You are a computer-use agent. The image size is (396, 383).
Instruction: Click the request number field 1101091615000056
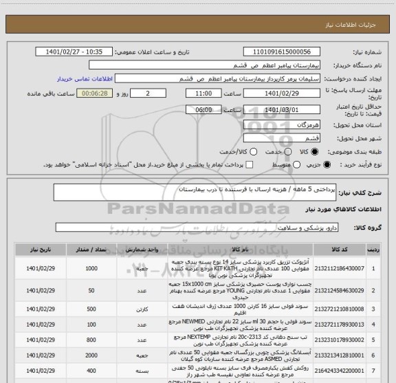pyautogui.click(x=282, y=52)
